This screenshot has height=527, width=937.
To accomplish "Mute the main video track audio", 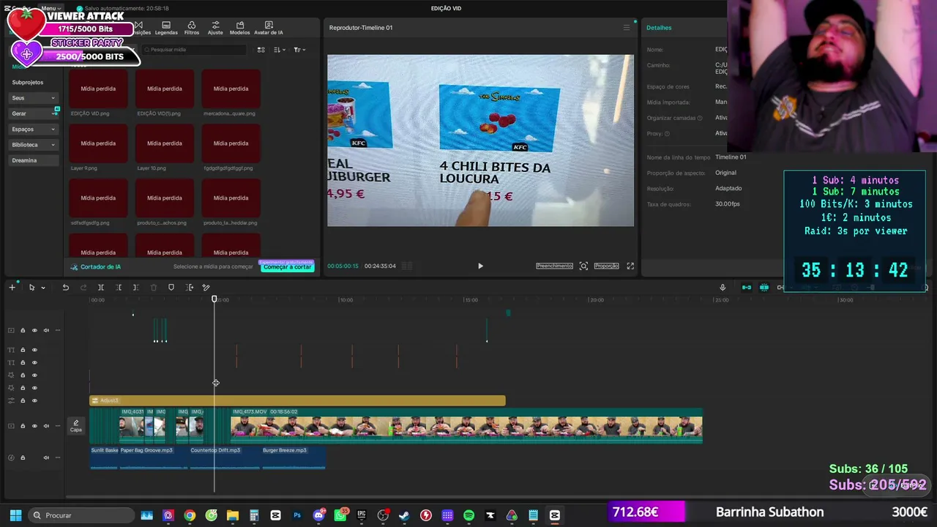I will pyautogui.click(x=46, y=426).
